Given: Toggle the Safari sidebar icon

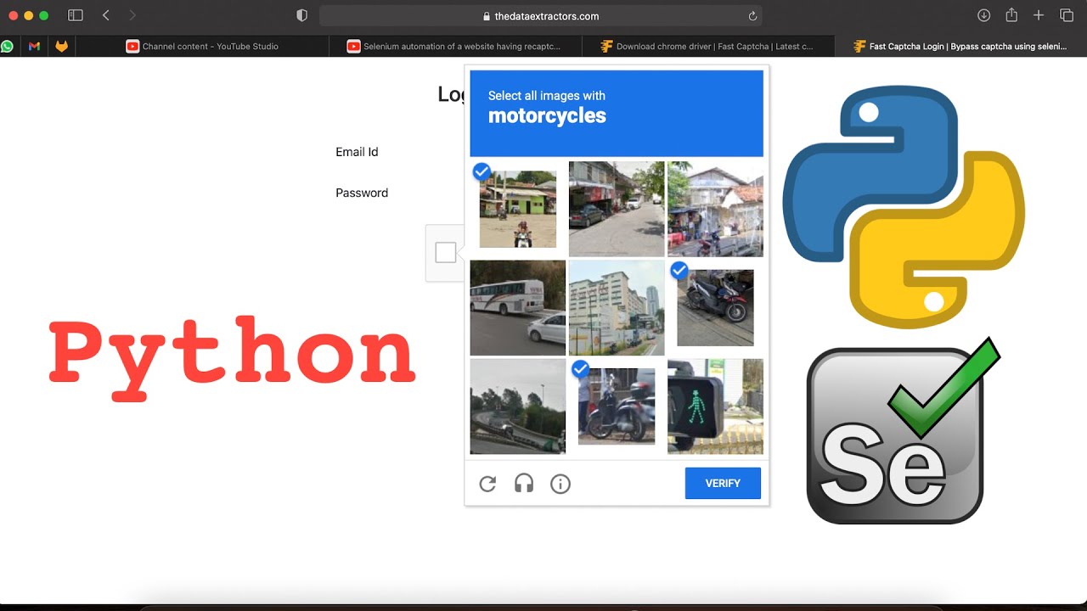Looking at the screenshot, I should click(x=76, y=15).
